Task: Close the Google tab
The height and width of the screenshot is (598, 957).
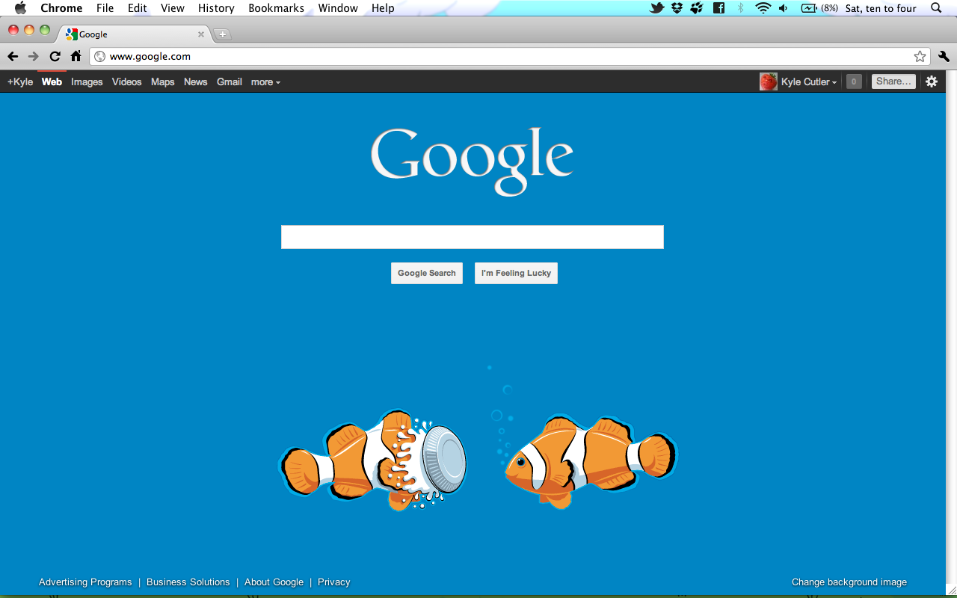Action: point(201,34)
